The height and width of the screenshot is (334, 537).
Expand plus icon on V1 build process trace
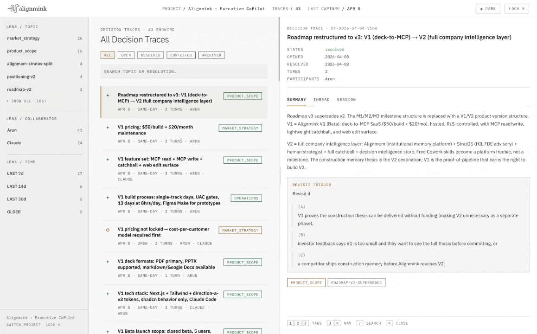[108, 198]
